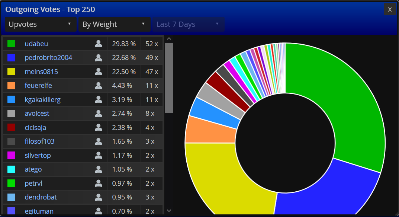Click the person icon in dendrobat row
The image size is (399, 217).
pyautogui.click(x=99, y=197)
